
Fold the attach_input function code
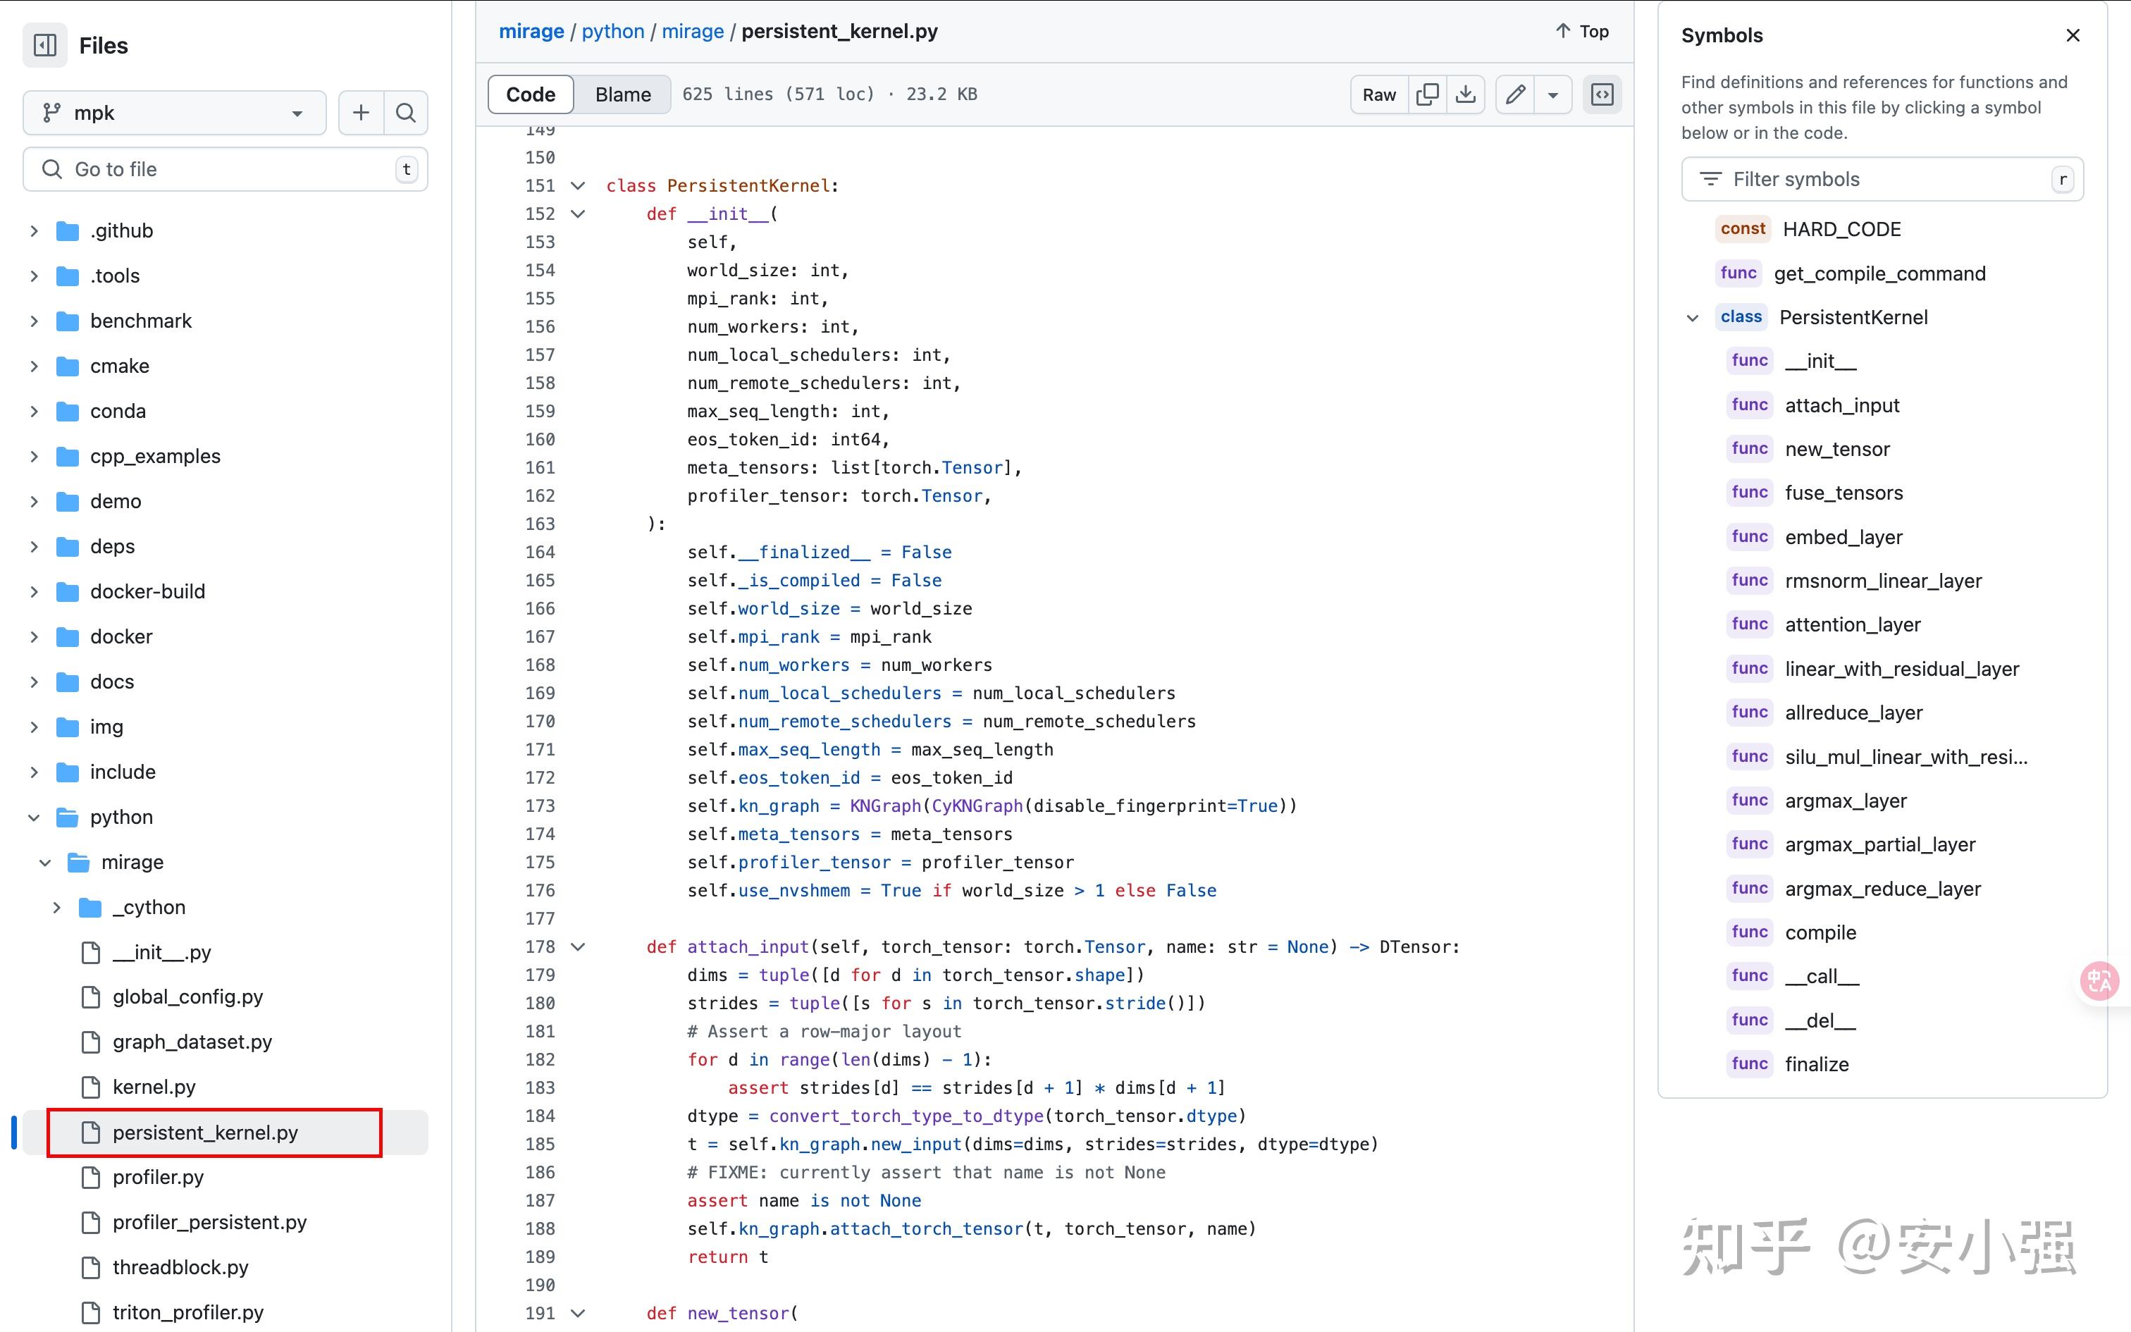[x=579, y=947]
